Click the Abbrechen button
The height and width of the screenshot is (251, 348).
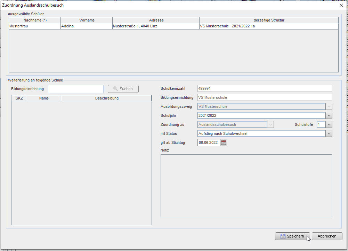(327, 236)
